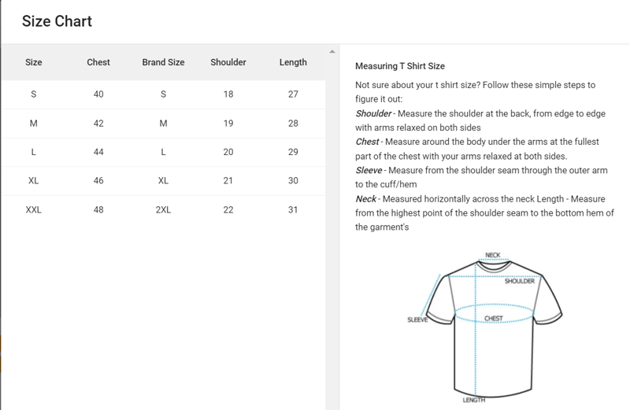
Task: Click the Size Chart title
Action: pyautogui.click(x=57, y=21)
